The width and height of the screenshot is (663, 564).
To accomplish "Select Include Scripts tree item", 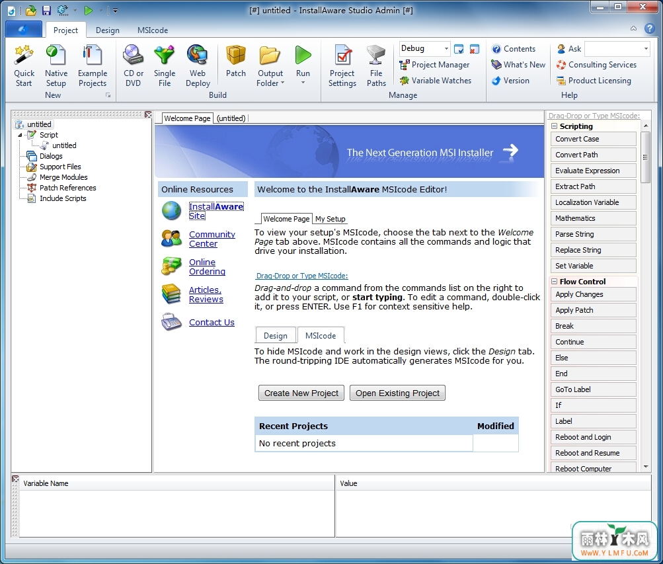I will 63,198.
